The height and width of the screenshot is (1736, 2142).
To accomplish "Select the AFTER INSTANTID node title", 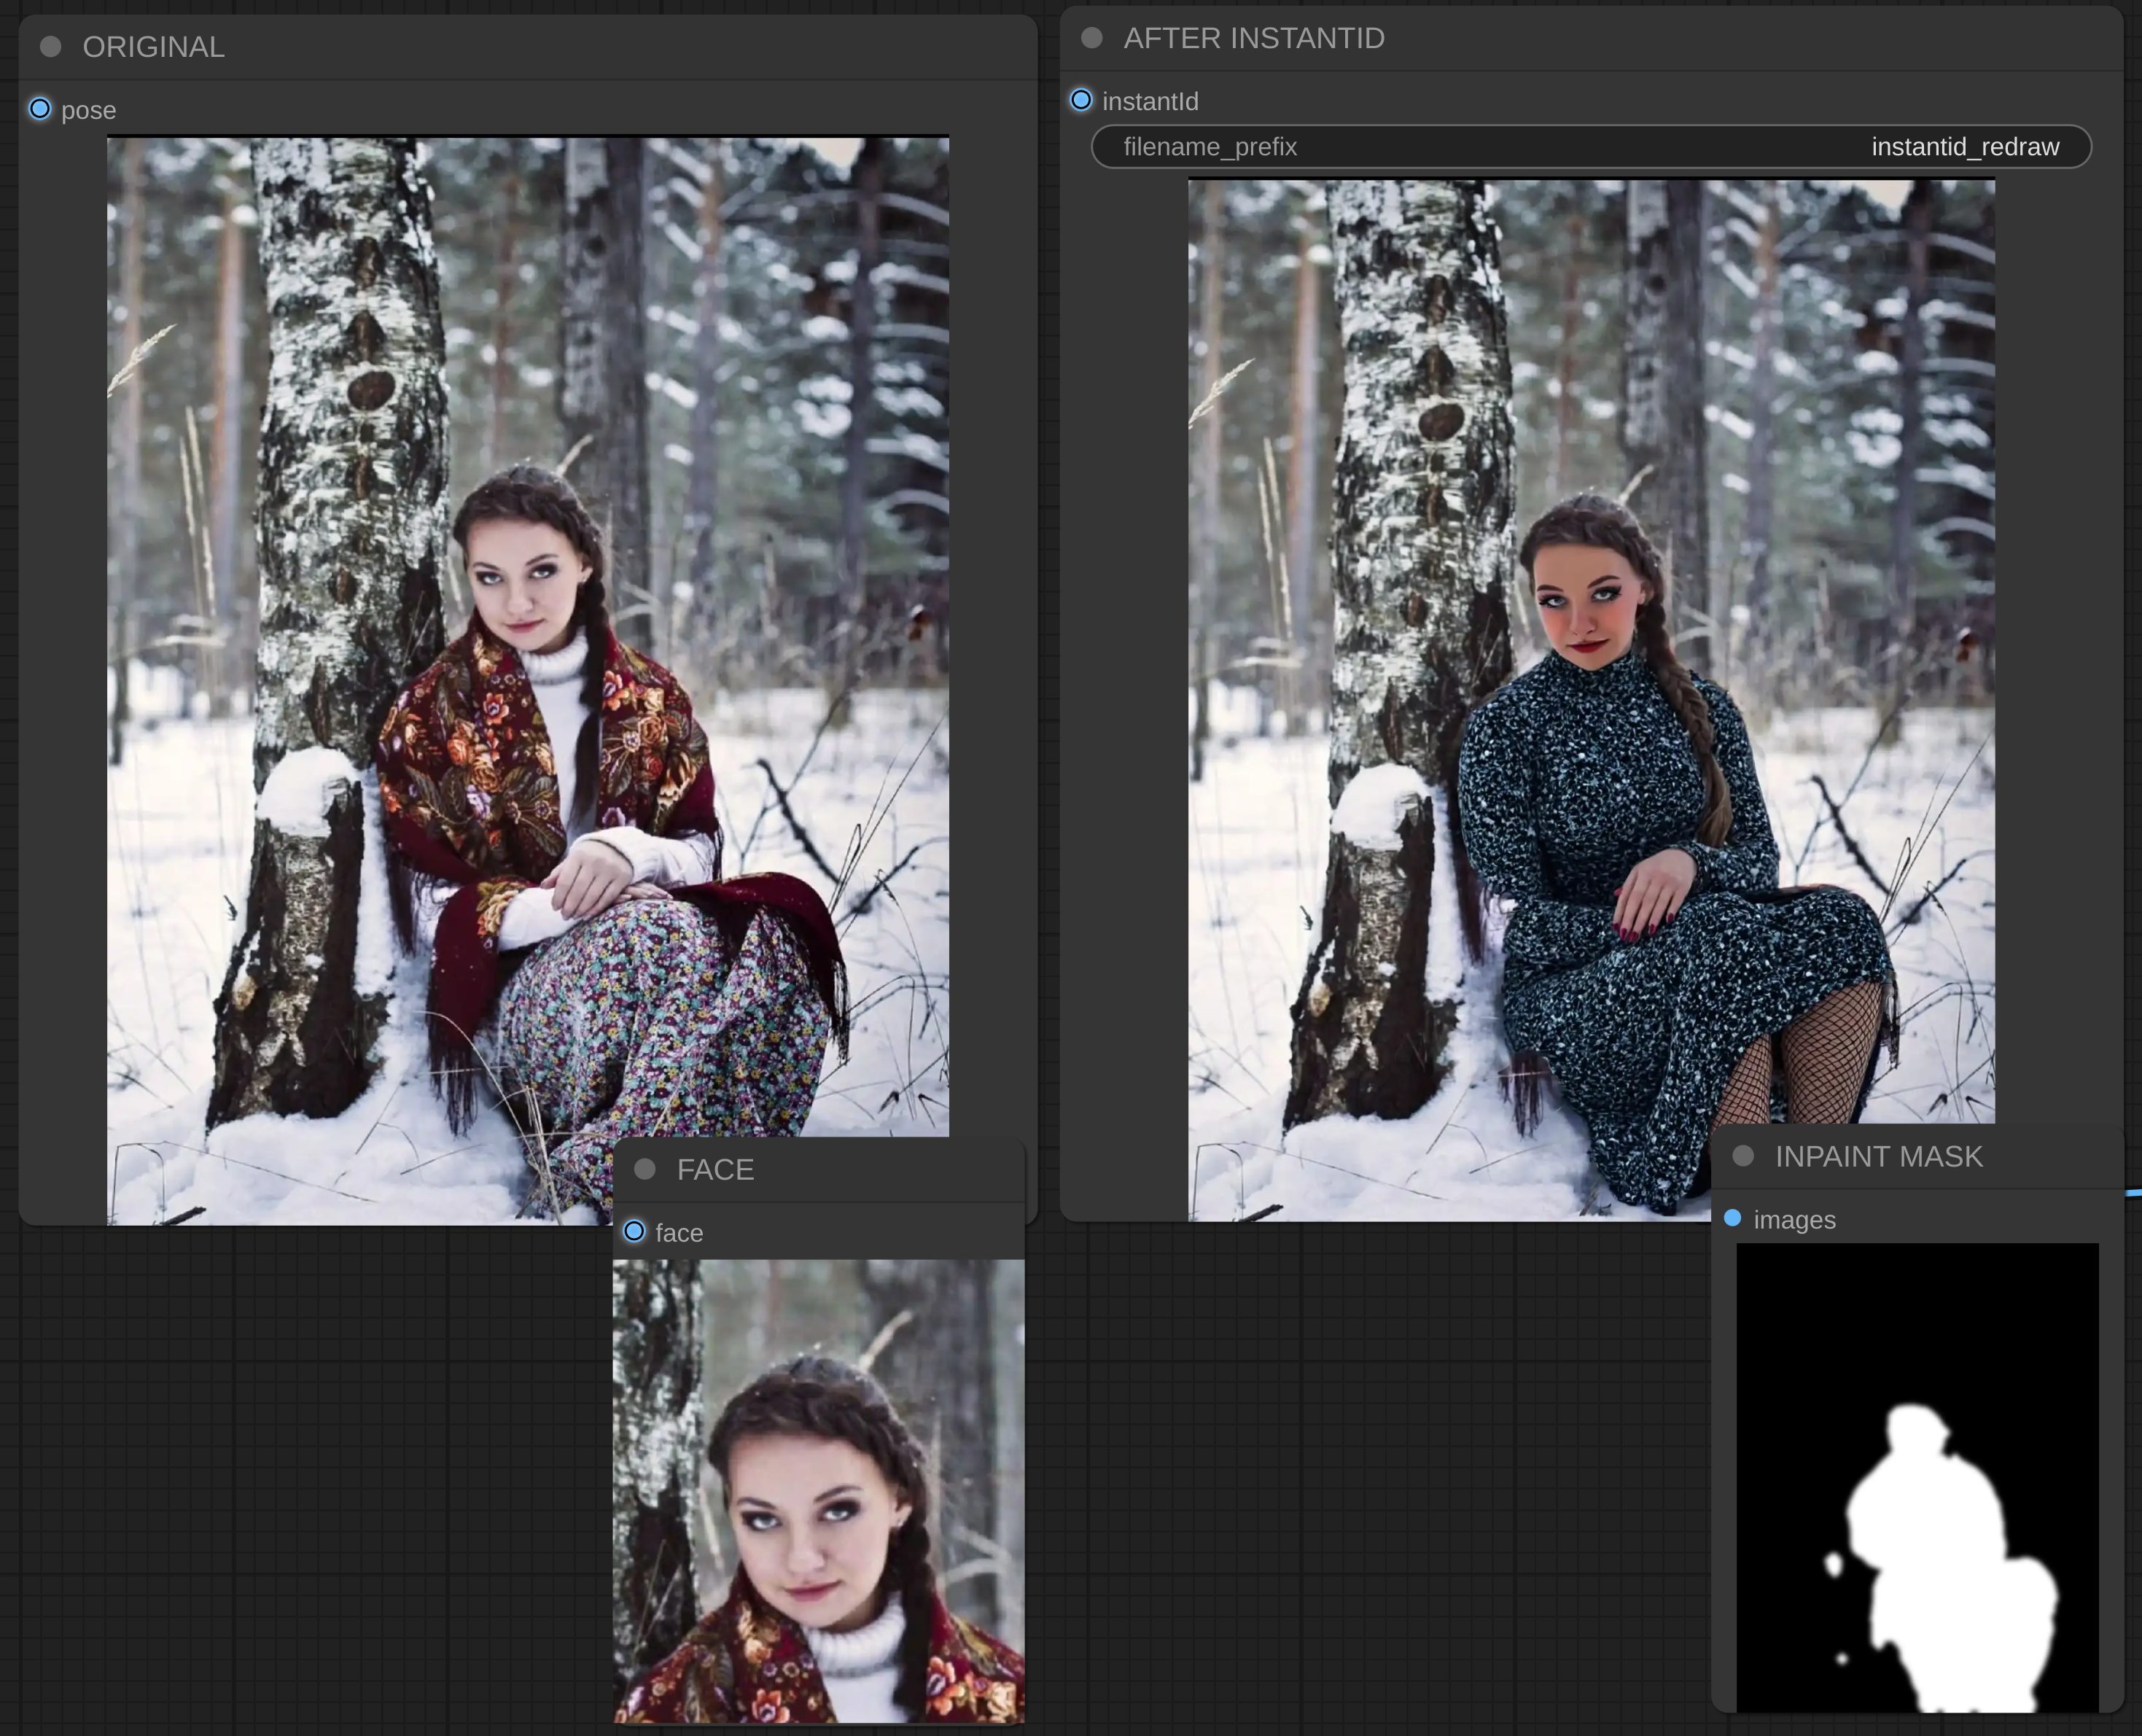I will [x=1253, y=38].
